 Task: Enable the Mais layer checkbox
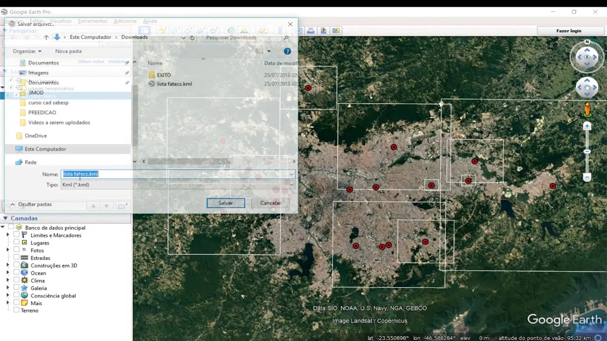click(x=17, y=303)
